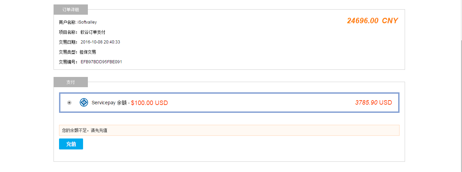Select the Servicepay balance radio button
This screenshot has width=462, height=172.
(x=69, y=103)
